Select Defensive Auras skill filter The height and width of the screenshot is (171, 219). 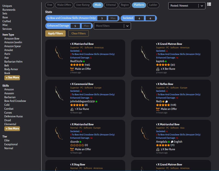pos(13,117)
